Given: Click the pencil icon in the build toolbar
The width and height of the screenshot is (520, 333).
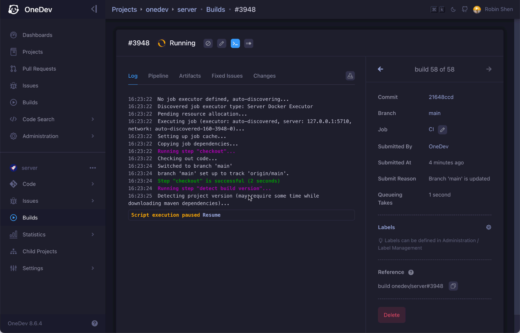Looking at the screenshot, I should pyautogui.click(x=221, y=43).
